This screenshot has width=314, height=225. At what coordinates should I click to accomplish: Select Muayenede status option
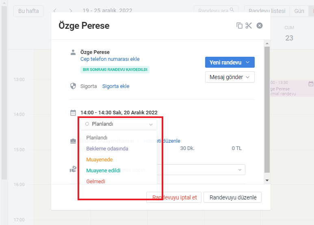pyautogui.click(x=100, y=160)
